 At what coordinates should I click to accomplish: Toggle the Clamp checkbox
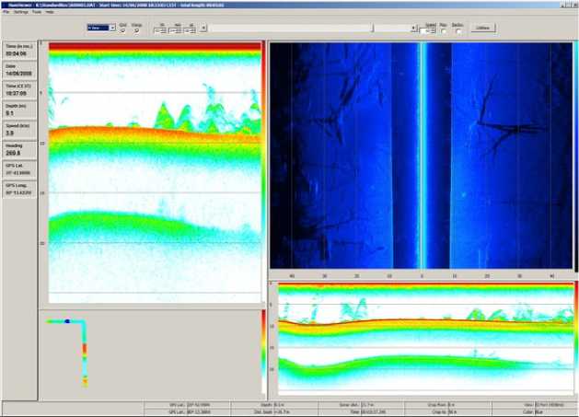tap(137, 31)
